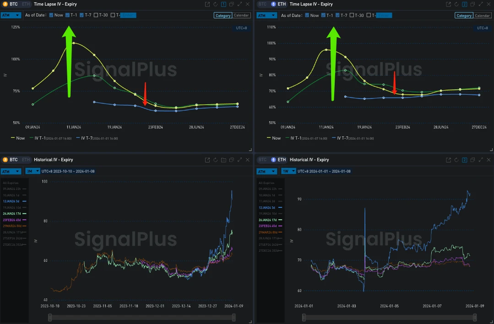The width and height of the screenshot is (494, 324).
Task: Enable T-30 checkbox in BTC Time Lapse panel
Action: click(96, 15)
